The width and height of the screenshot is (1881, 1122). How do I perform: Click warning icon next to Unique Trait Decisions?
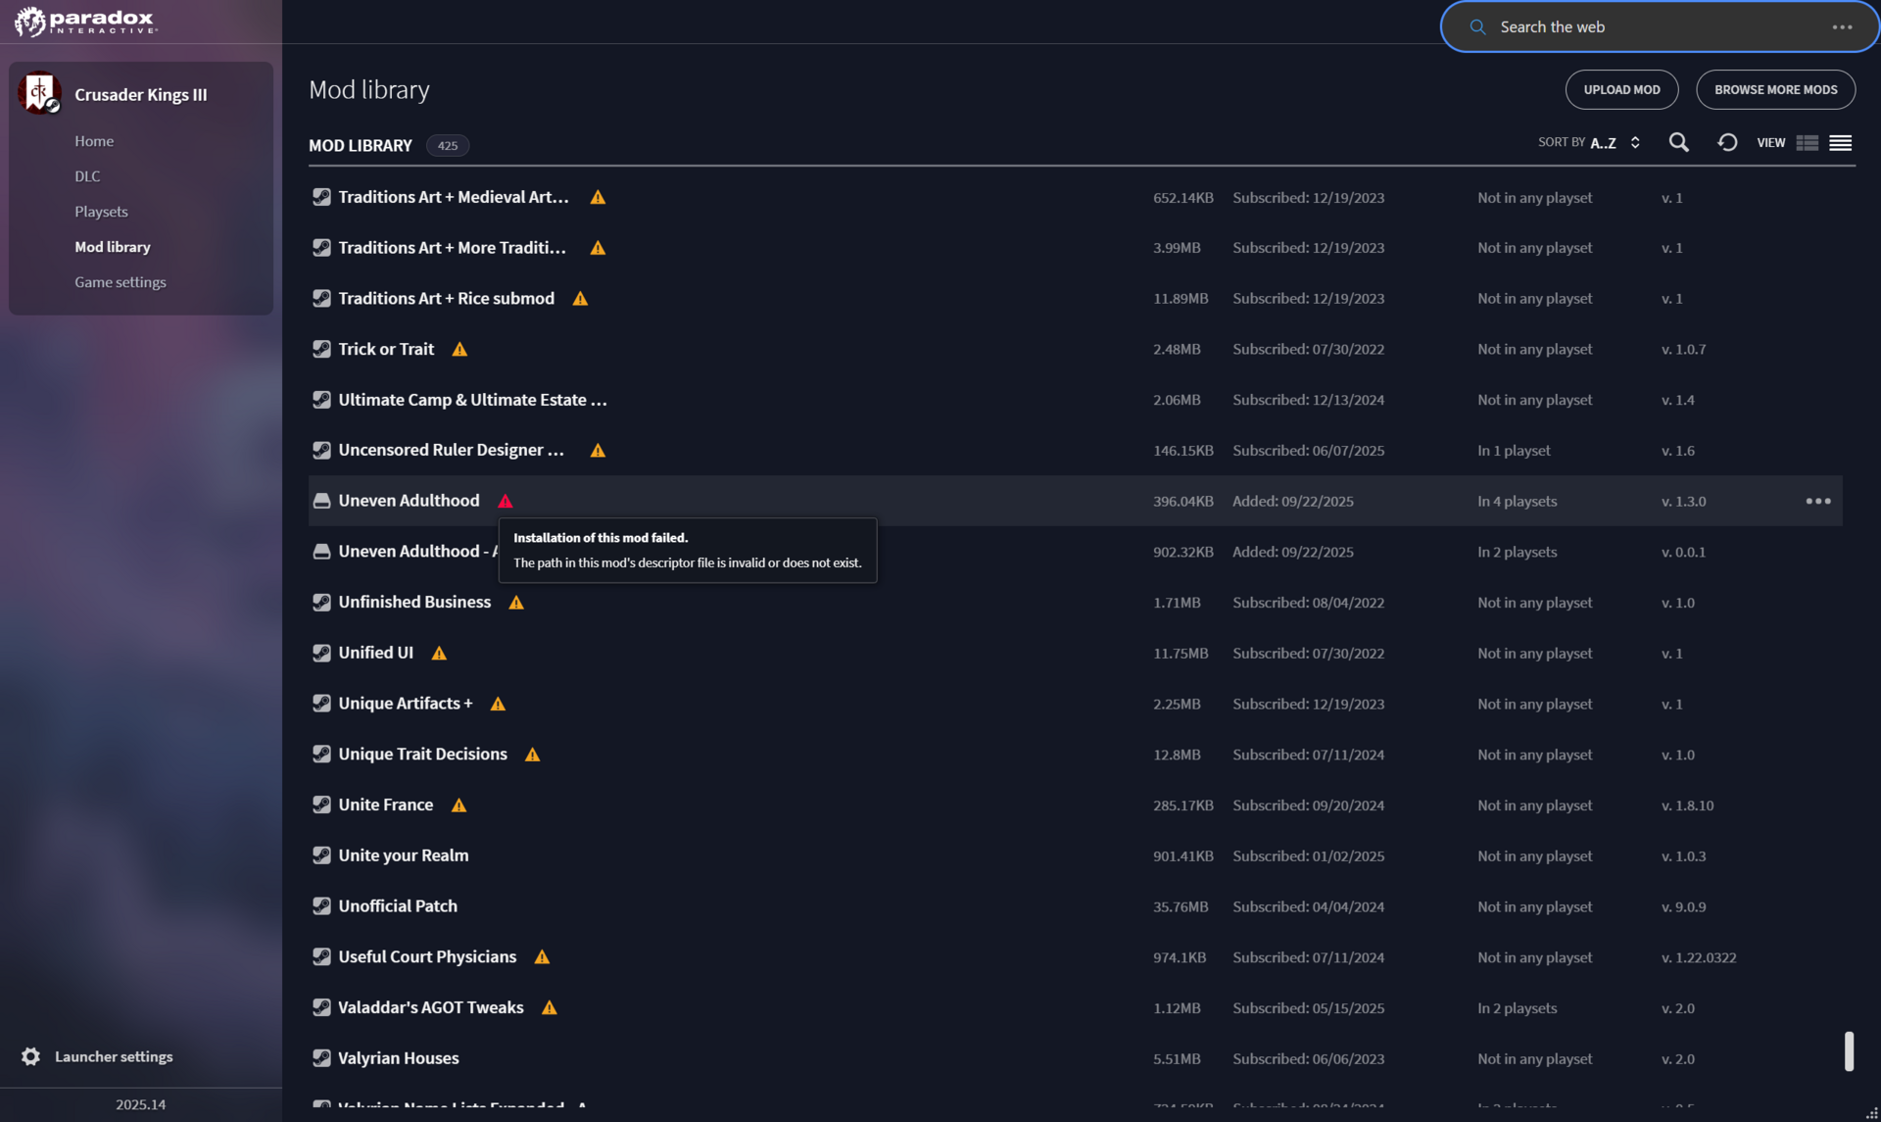pos(532,755)
